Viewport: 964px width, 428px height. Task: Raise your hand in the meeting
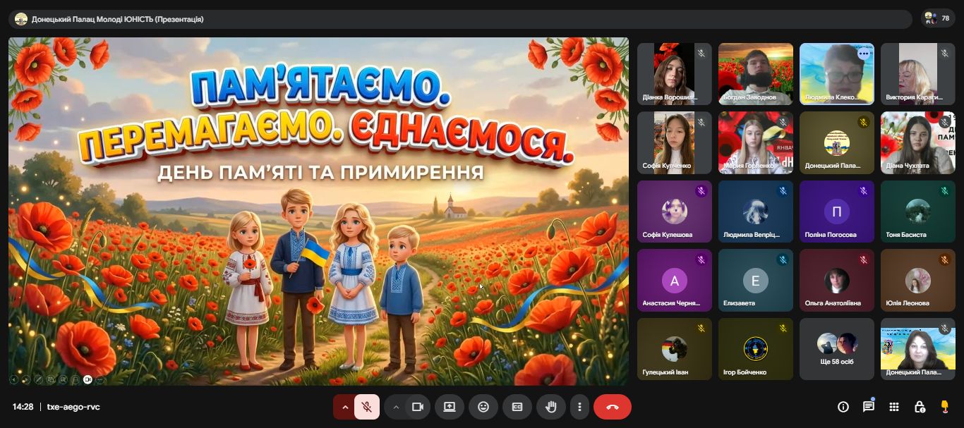551,407
